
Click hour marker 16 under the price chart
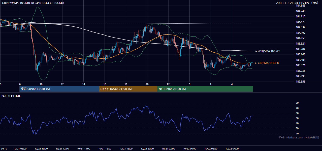click(x=105, y=84)
